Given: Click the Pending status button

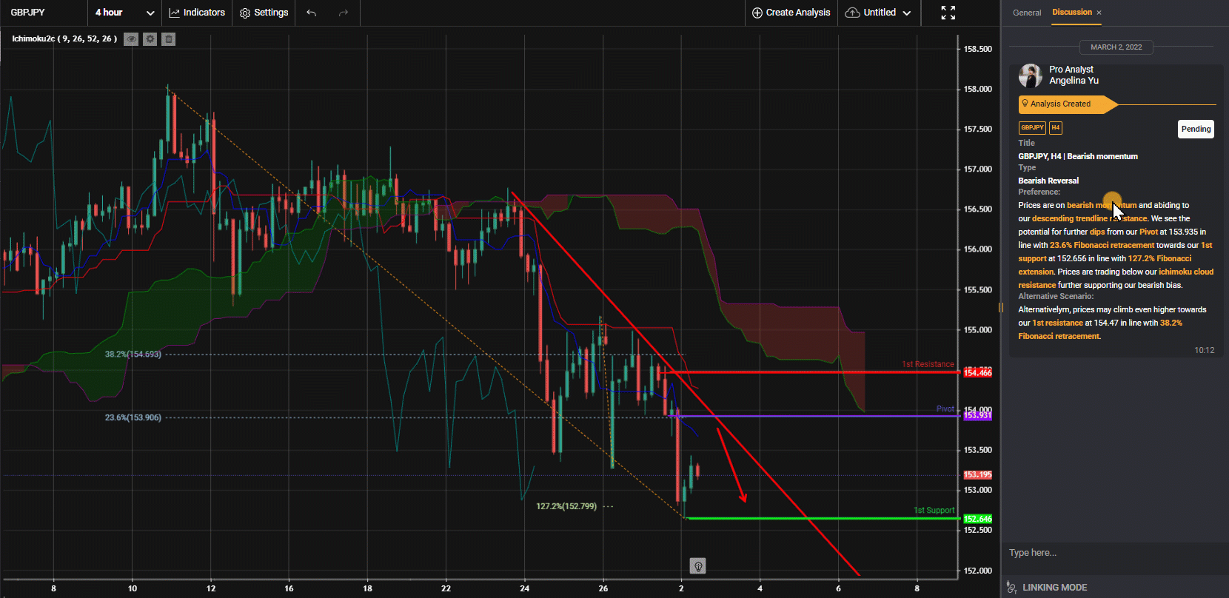Looking at the screenshot, I should (1196, 129).
